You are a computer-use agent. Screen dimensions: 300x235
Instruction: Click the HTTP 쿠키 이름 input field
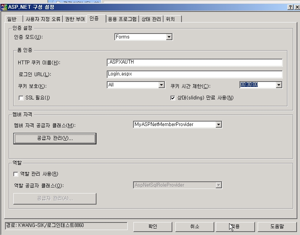(194, 62)
